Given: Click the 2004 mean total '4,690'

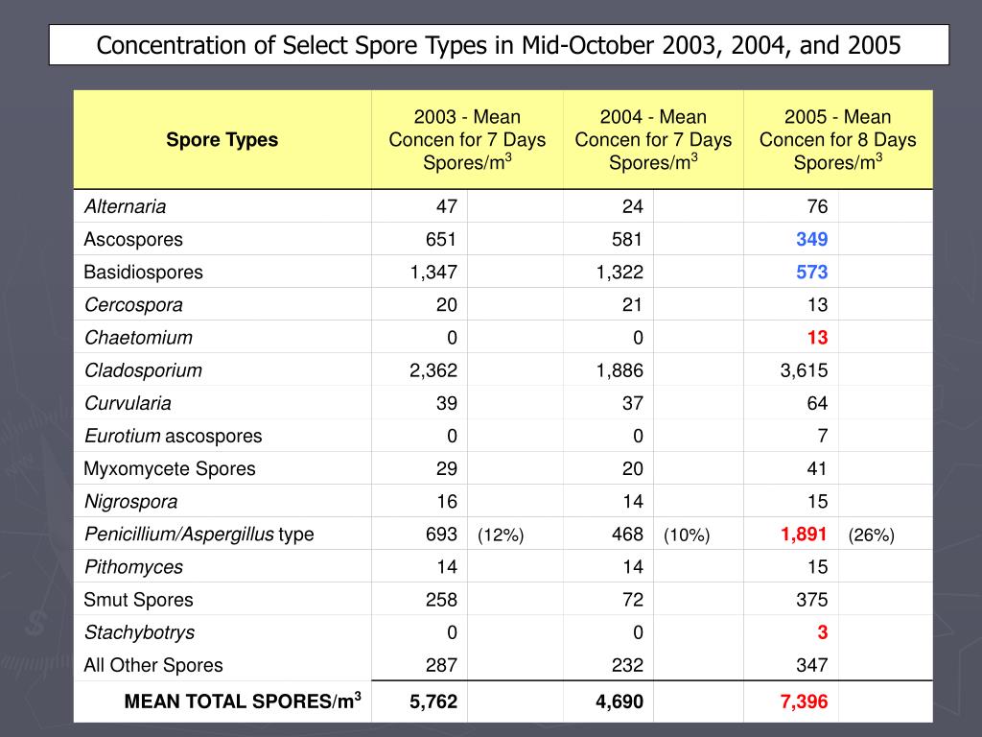Looking at the screenshot, I should [x=620, y=701].
